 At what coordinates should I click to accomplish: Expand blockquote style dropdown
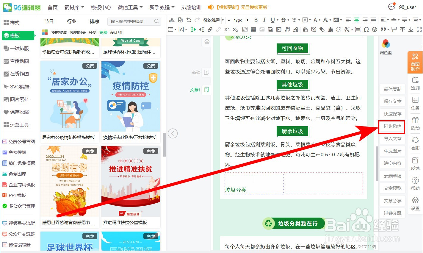pos(388,29)
